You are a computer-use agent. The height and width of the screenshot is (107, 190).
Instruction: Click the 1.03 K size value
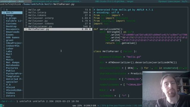[x=86, y=18]
